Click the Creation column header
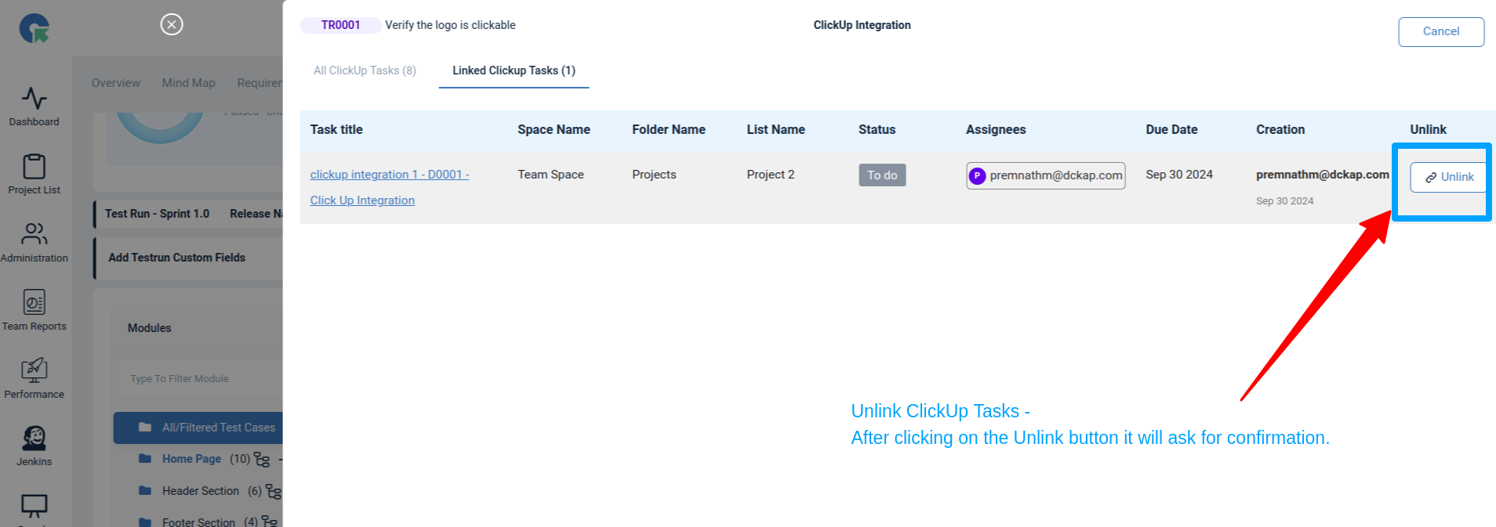Image resolution: width=1496 pixels, height=527 pixels. tap(1280, 130)
